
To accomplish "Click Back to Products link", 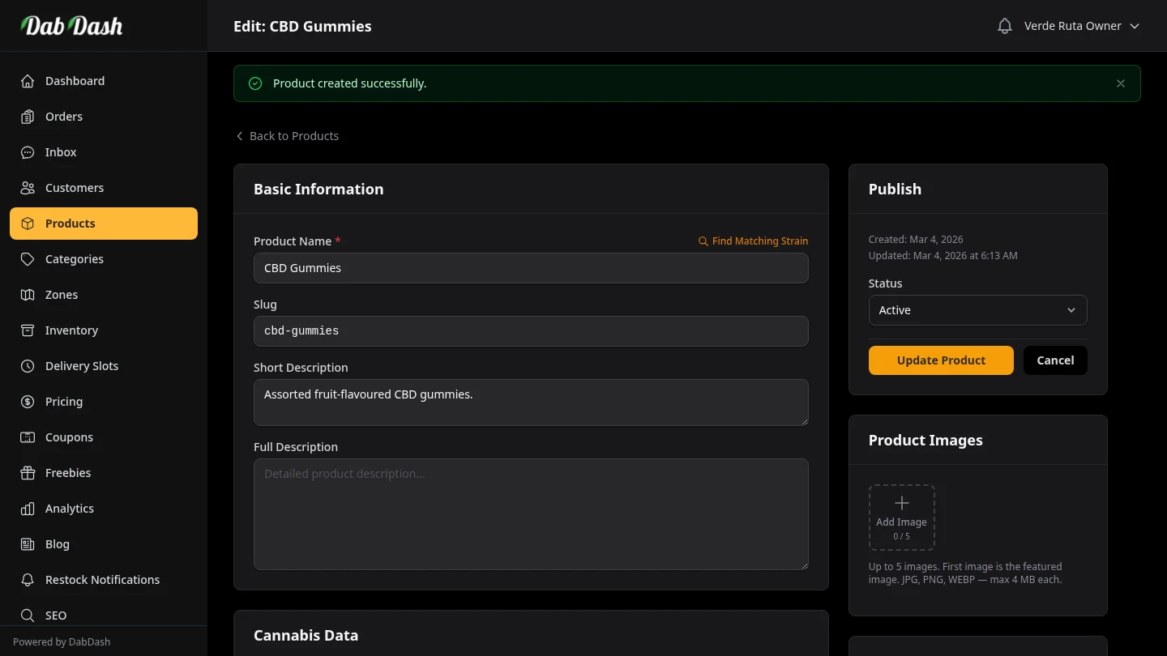I will coord(287,135).
